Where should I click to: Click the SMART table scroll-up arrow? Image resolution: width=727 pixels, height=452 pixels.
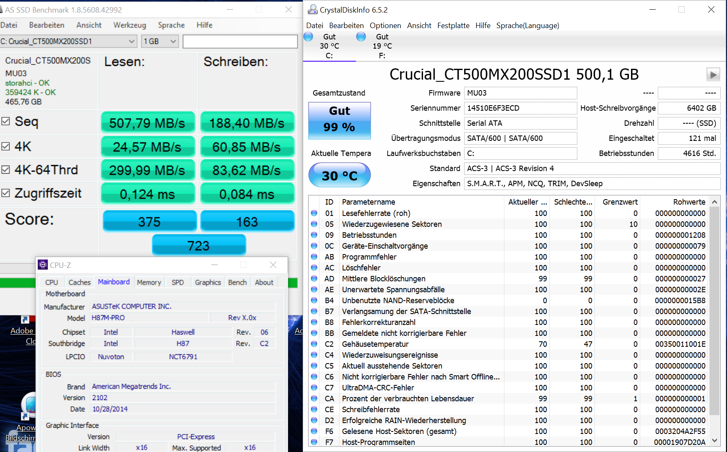714,202
